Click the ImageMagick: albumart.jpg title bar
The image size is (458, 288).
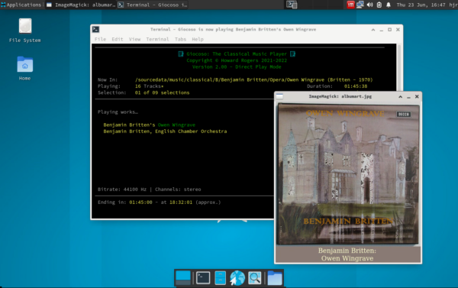pos(340,96)
